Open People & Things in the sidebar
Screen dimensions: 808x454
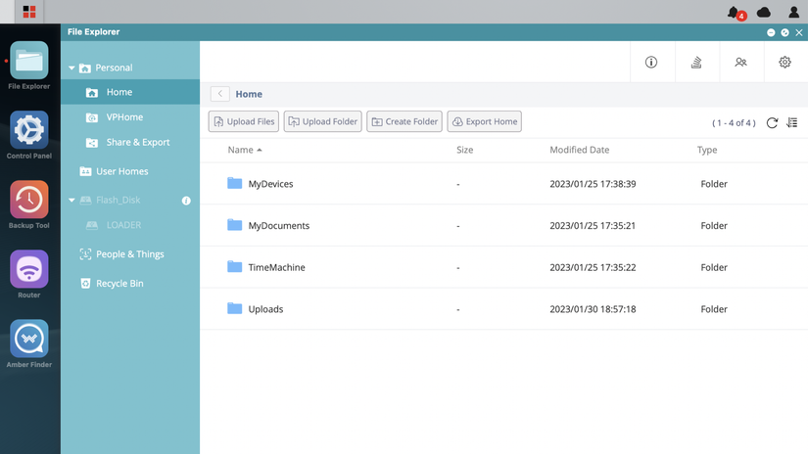[130, 253]
